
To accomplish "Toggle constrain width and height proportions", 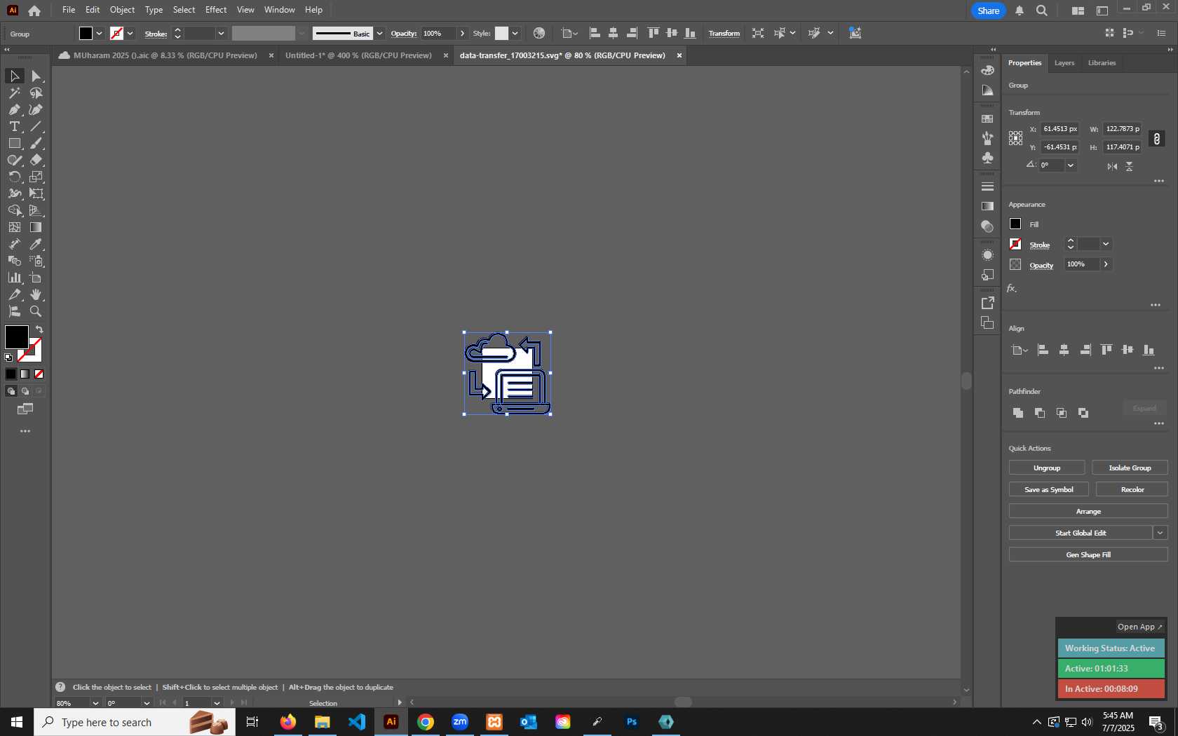I will 1157,139.
